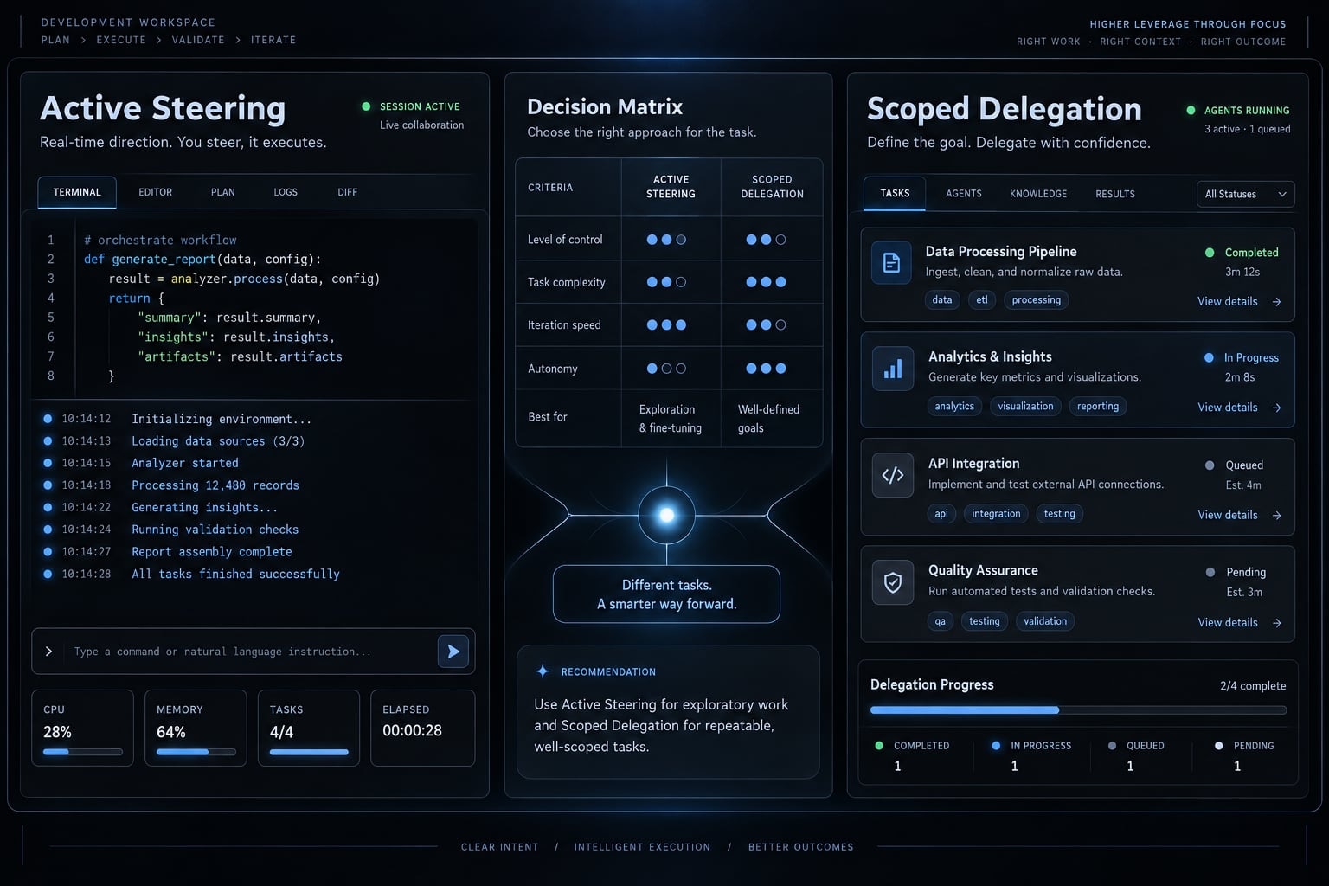
Task: Click the 'Validate' breadcrumb step
Action: (198, 40)
